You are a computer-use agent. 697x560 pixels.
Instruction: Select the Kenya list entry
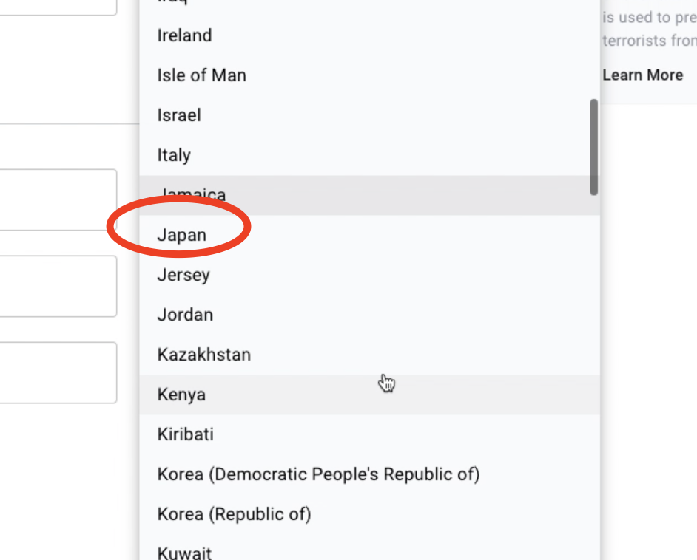tap(181, 395)
